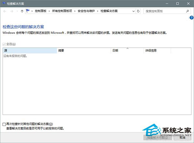The image size is (194, 143).
Task: Open recent locations dropdown arrow
Action: pyautogui.click(x=17, y=11)
